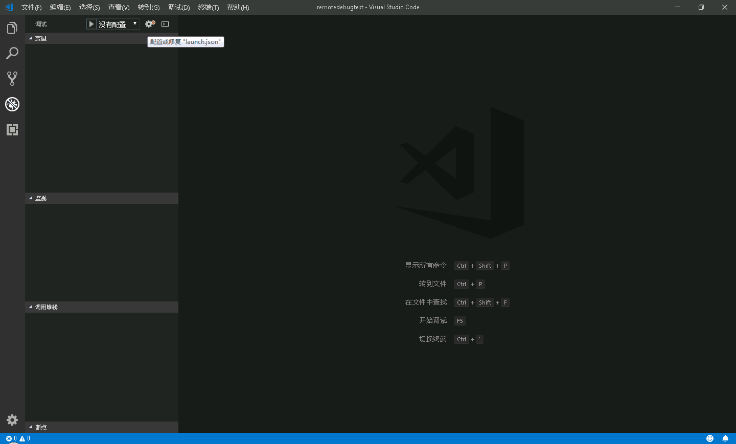The image size is (736, 444).
Task: Open the 查看(V) menu
Action: pyautogui.click(x=119, y=7)
